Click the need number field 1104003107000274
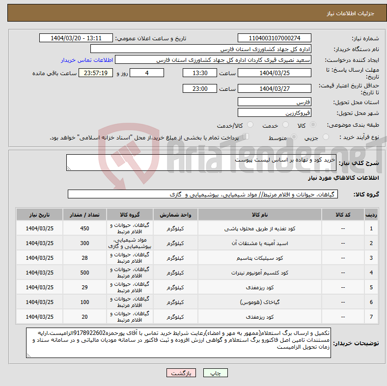Screen dimensions: 387x386 (274, 38)
